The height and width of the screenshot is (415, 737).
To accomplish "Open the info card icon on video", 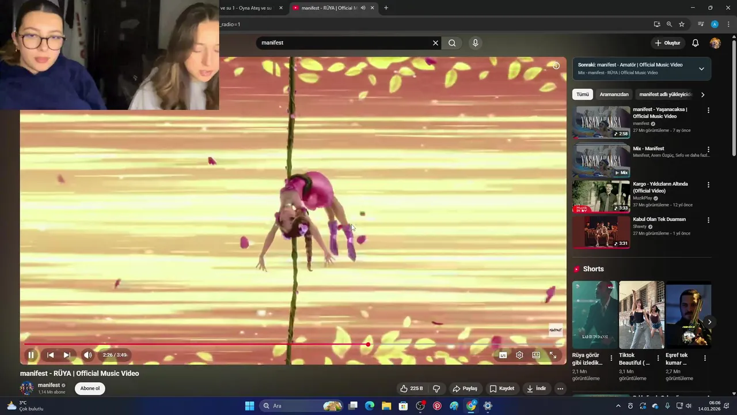I will pyautogui.click(x=556, y=66).
